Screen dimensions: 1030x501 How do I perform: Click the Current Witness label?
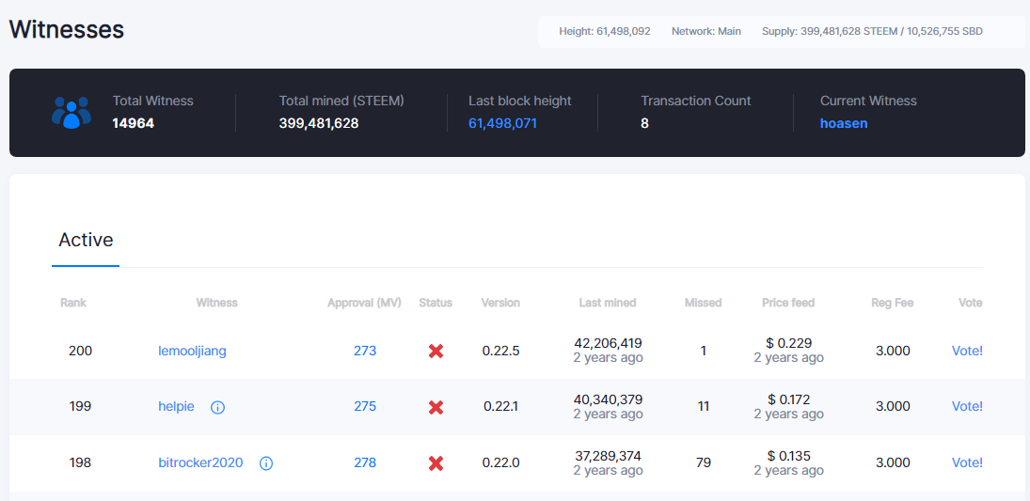(x=868, y=102)
